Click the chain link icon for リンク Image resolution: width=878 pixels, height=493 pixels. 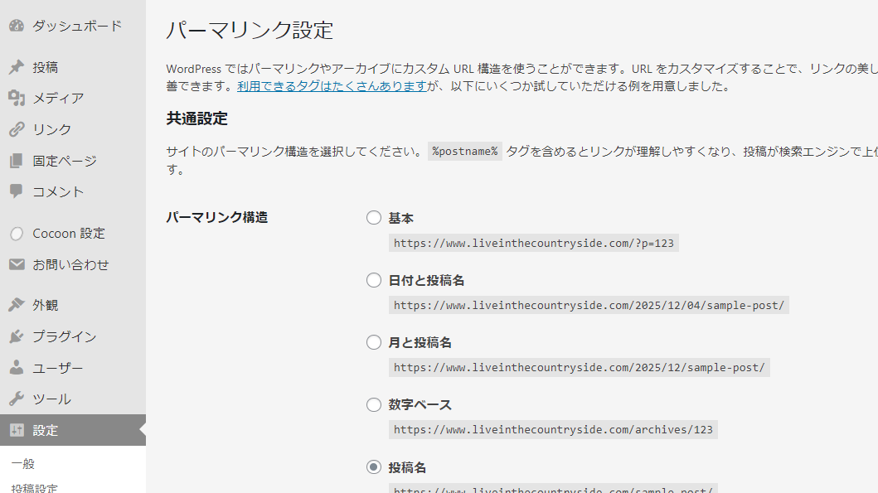pos(17,129)
